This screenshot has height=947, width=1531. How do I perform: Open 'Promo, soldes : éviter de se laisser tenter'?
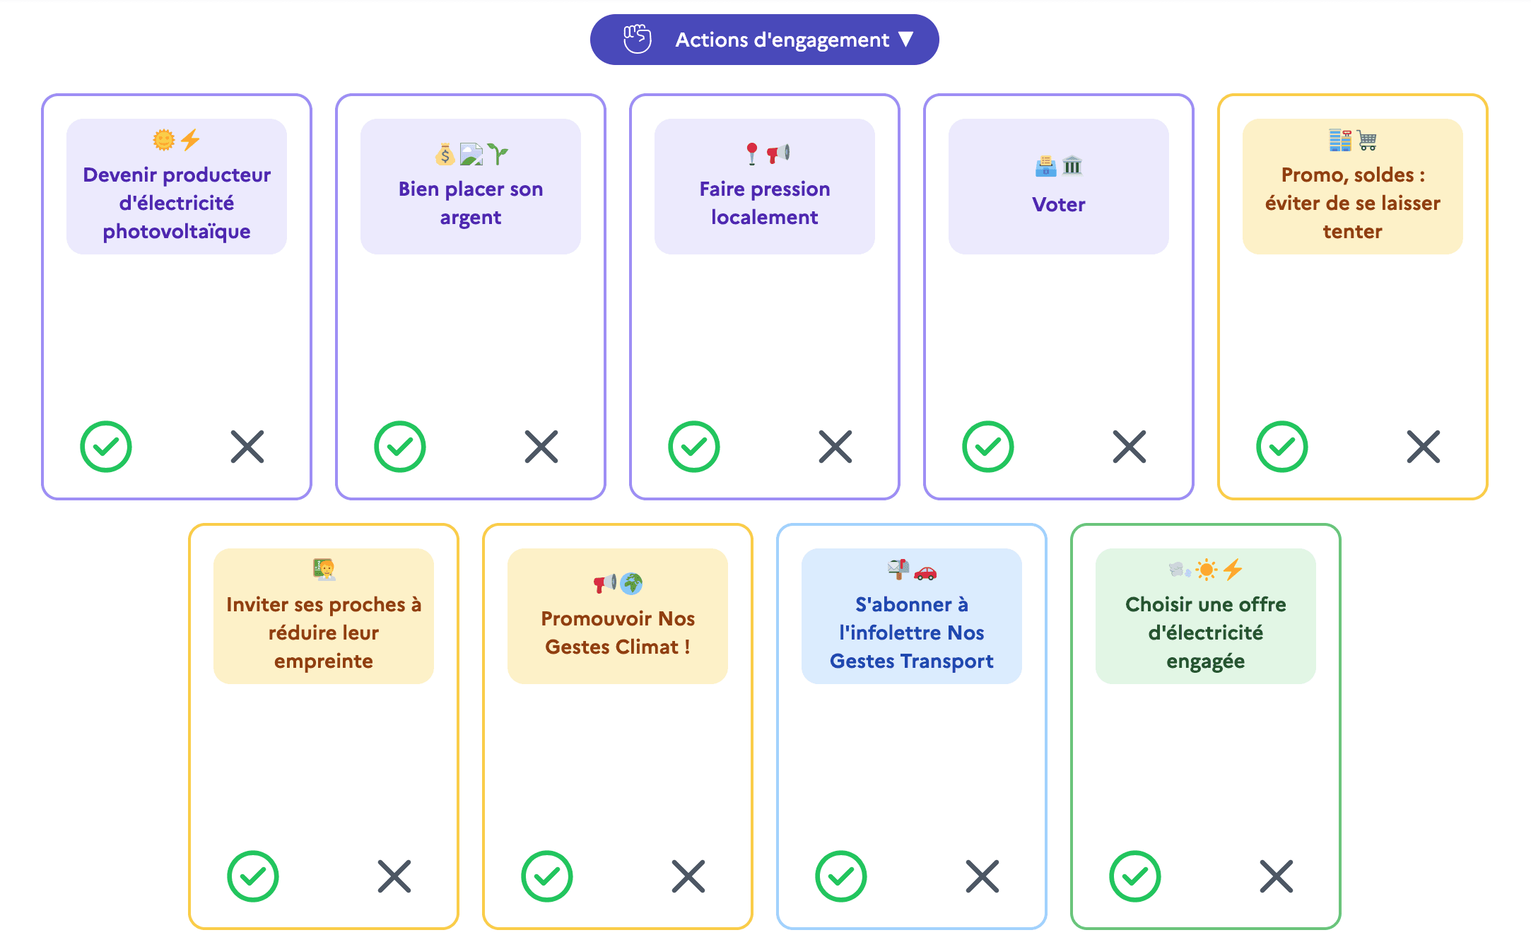tap(1352, 203)
